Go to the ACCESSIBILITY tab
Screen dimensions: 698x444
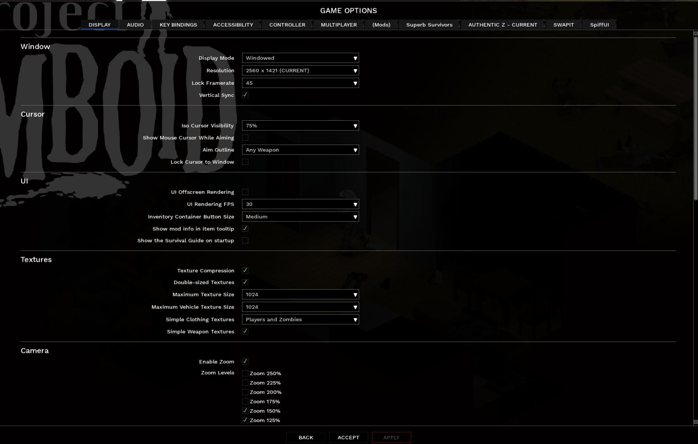tap(233, 25)
